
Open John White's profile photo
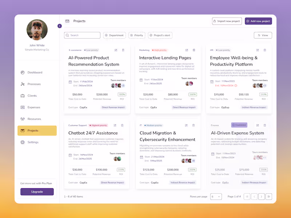coord(37,30)
